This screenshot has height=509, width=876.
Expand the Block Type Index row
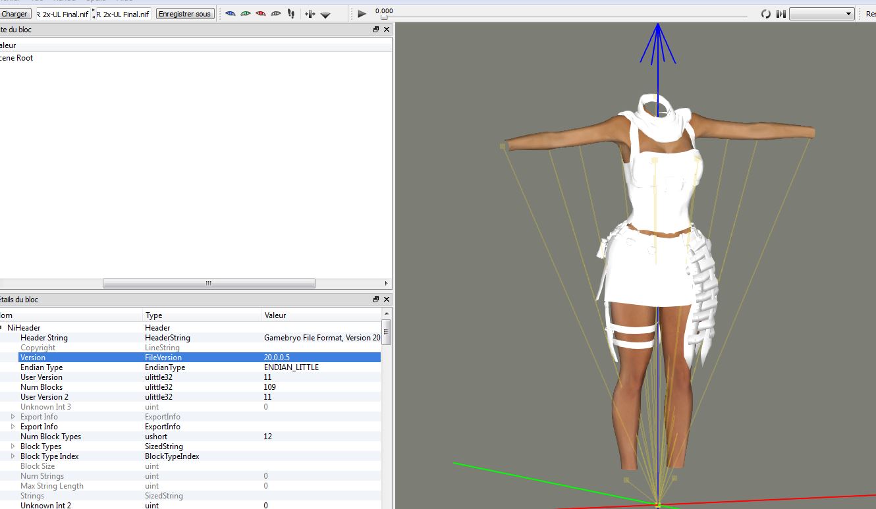(13, 456)
